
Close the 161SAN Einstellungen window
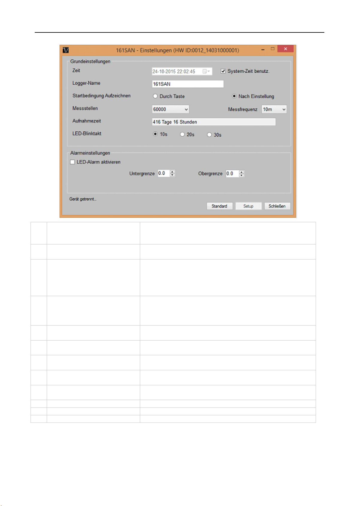pyautogui.click(x=285, y=49)
